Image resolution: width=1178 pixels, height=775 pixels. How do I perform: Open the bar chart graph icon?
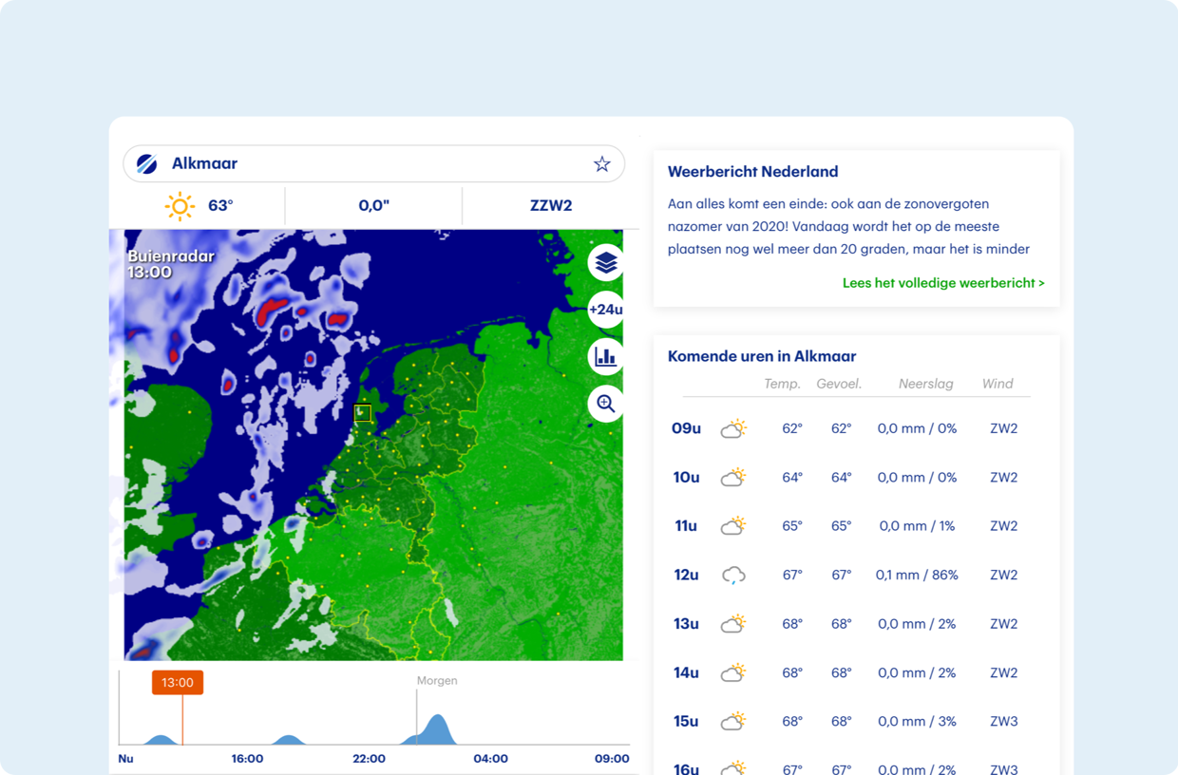click(605, 357)
